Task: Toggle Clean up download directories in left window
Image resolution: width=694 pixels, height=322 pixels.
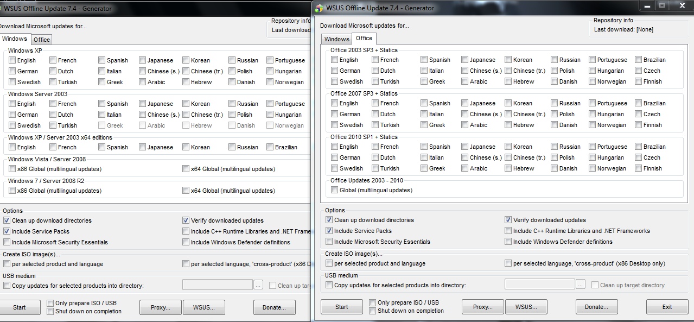Action: click(7, 220)
